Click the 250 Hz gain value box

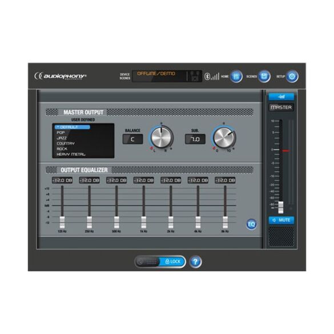tap(89, 180)
